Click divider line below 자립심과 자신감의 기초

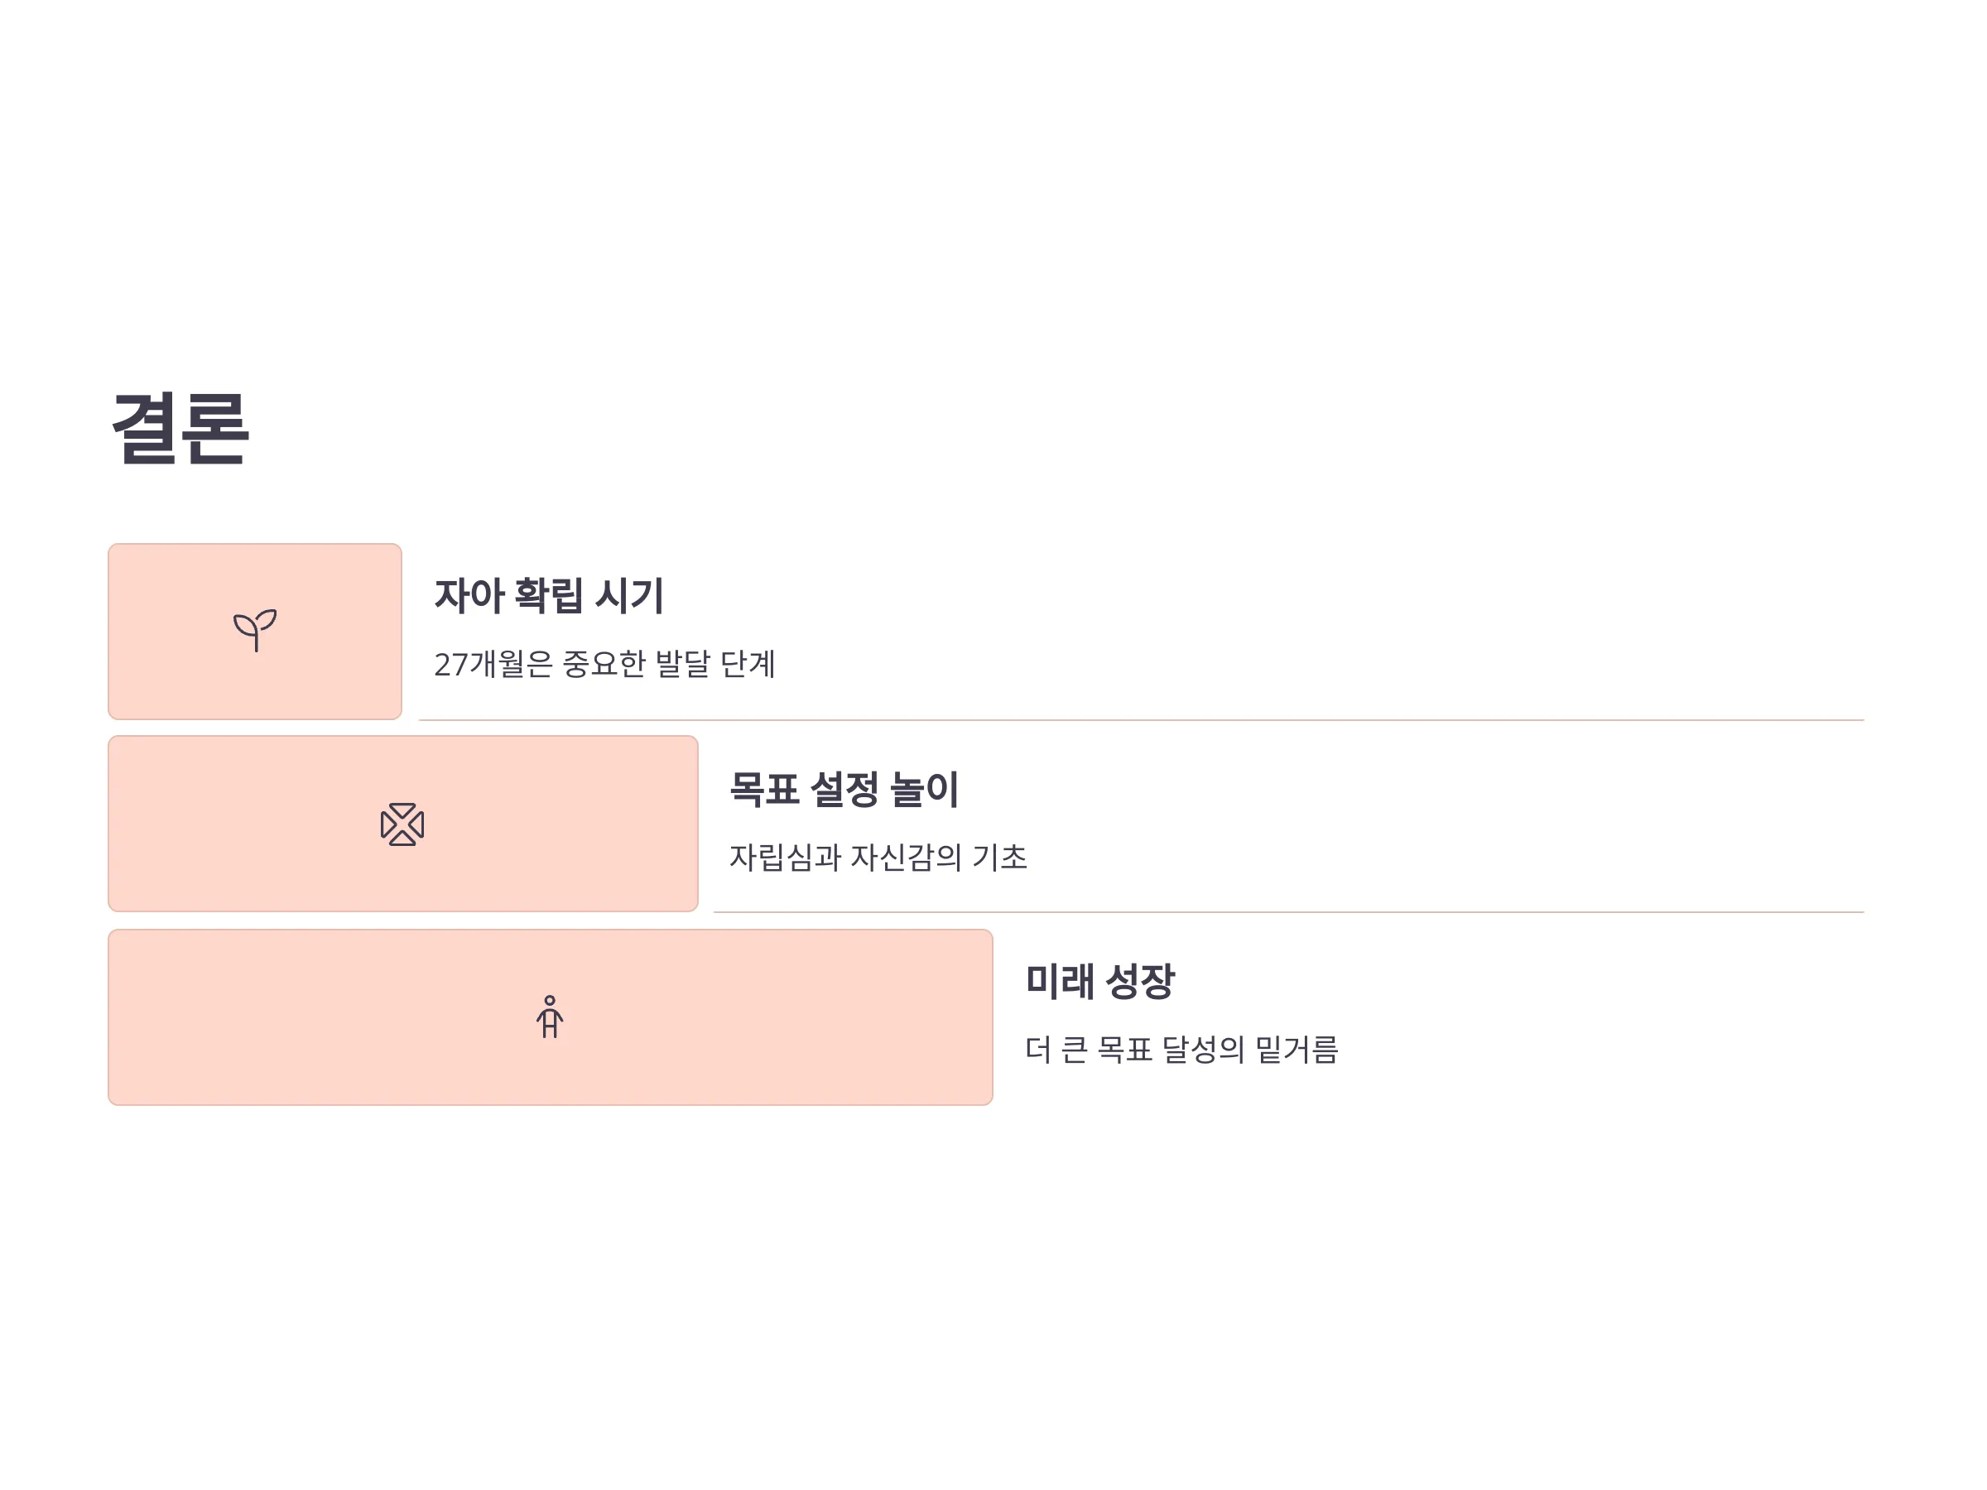[x=1288, y=912]
